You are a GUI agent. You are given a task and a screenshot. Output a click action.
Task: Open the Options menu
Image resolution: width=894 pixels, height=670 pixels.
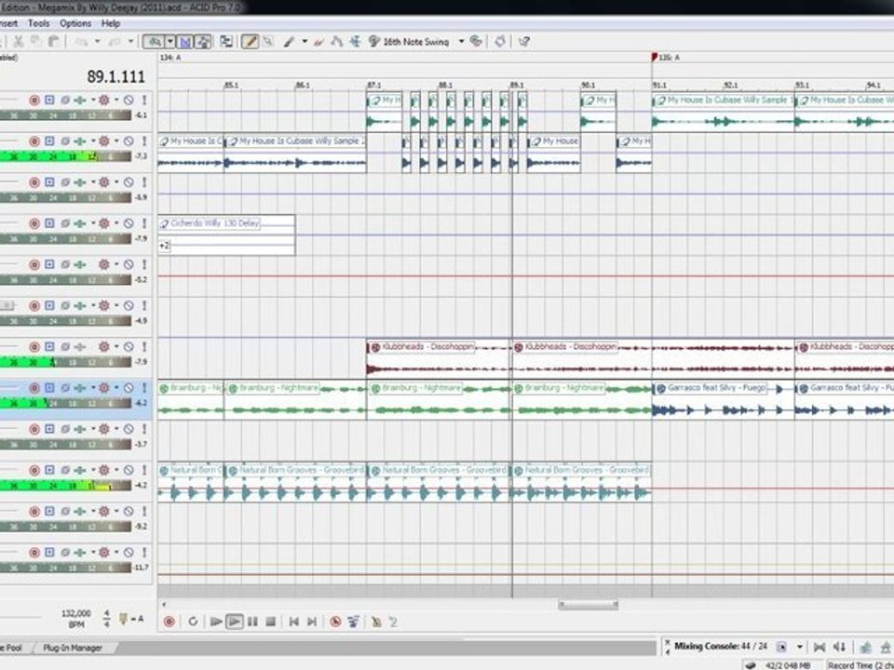click(75, 23)
